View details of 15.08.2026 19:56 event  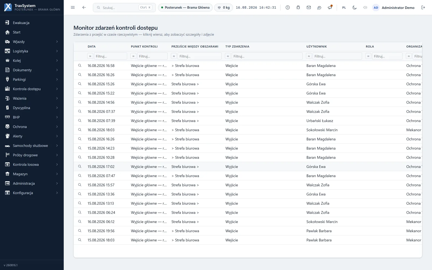pyautogui.click(x=80, y=231)
